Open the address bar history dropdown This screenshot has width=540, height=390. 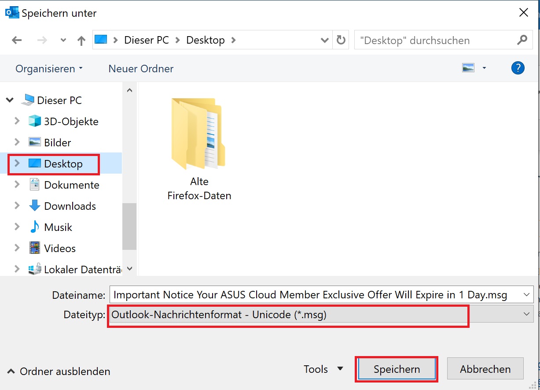coord(325,40)
